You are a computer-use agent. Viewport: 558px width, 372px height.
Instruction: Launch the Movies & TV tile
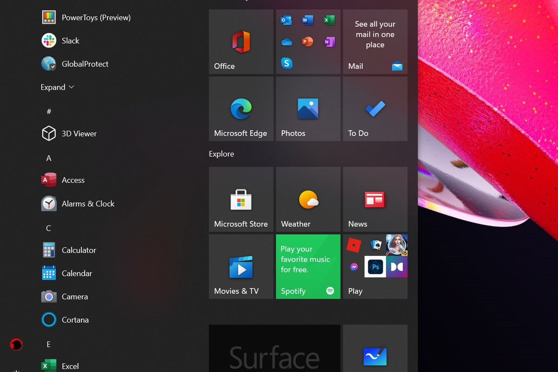[241, 266]
